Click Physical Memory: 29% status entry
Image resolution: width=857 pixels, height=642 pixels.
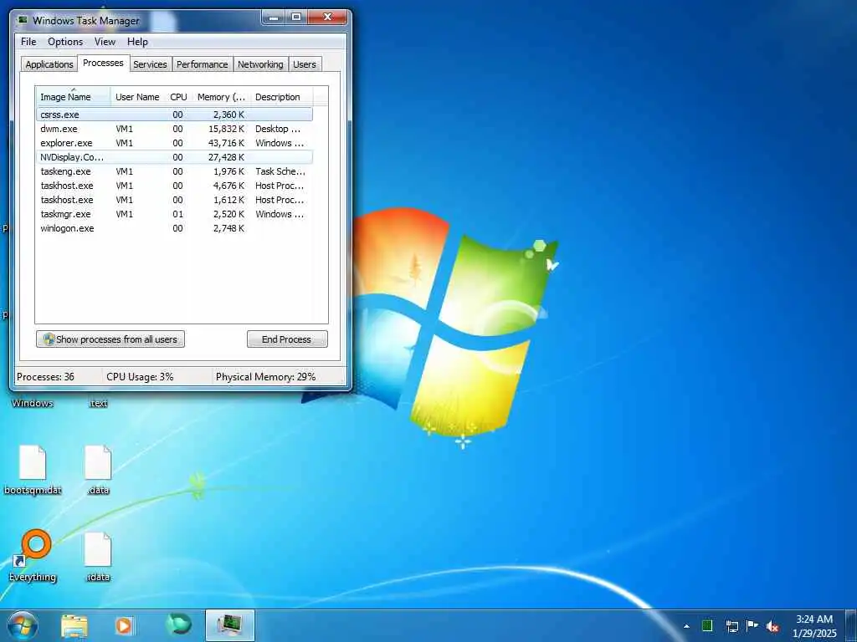[x=265, y=377]
